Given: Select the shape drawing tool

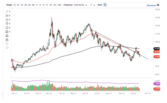Looking at the screenshot, I should coord(7,20).
